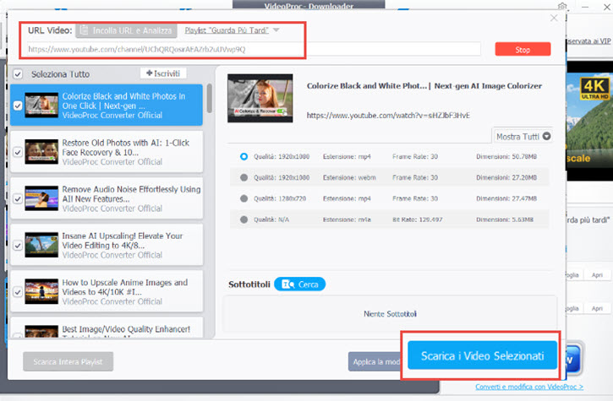Click the plus icon on the Iscriviti button
The width and height of the screenshot is (613, 401).
tap(149, 73)
